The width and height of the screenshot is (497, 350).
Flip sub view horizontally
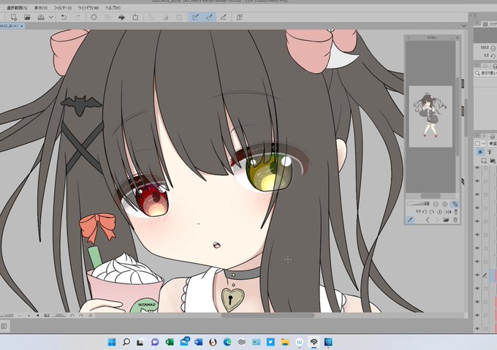(x=448, y=212)
